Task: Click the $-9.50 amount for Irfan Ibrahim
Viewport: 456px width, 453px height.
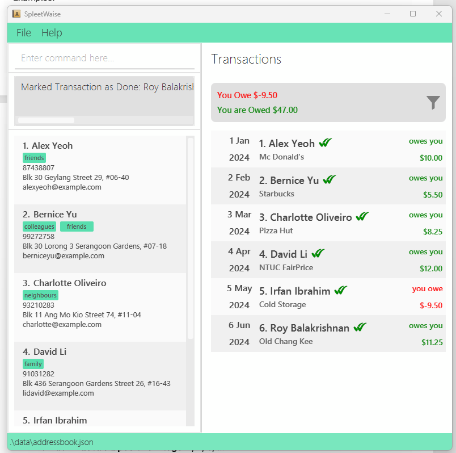Action: point(431,305)
